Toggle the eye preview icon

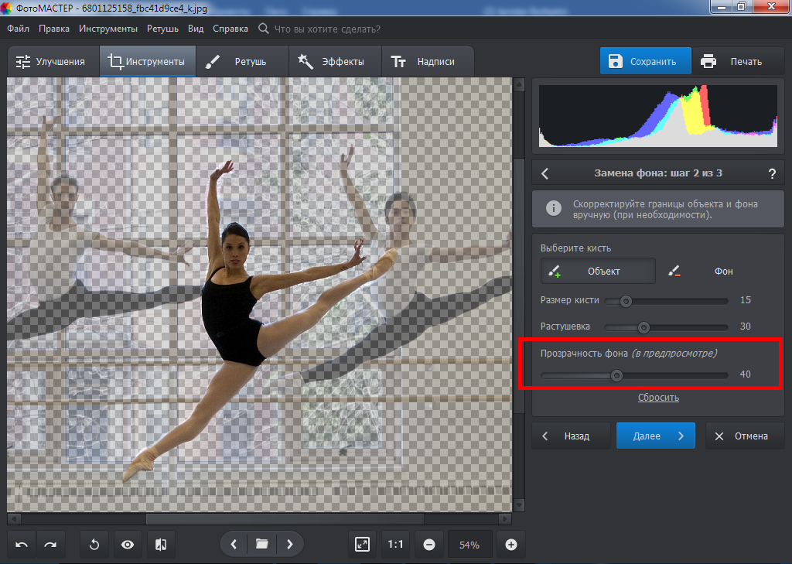pyautogui.click(x=128, y=545)
